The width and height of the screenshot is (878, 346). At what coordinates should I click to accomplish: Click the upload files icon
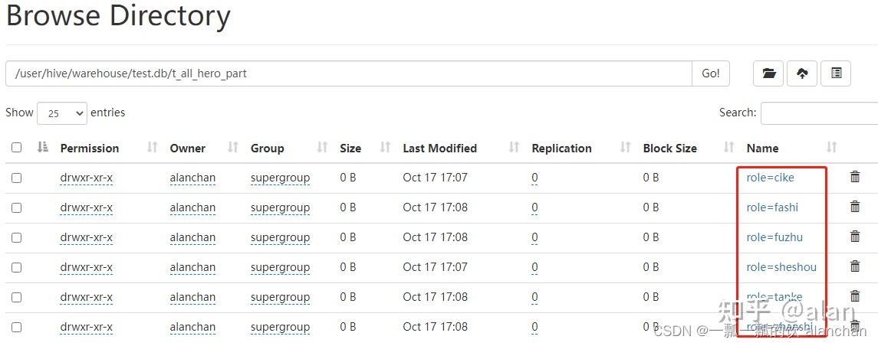802,73
